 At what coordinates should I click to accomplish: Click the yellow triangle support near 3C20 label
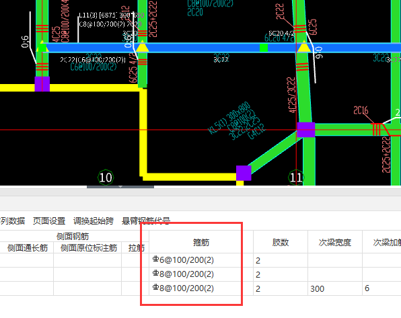pos(142,46)
